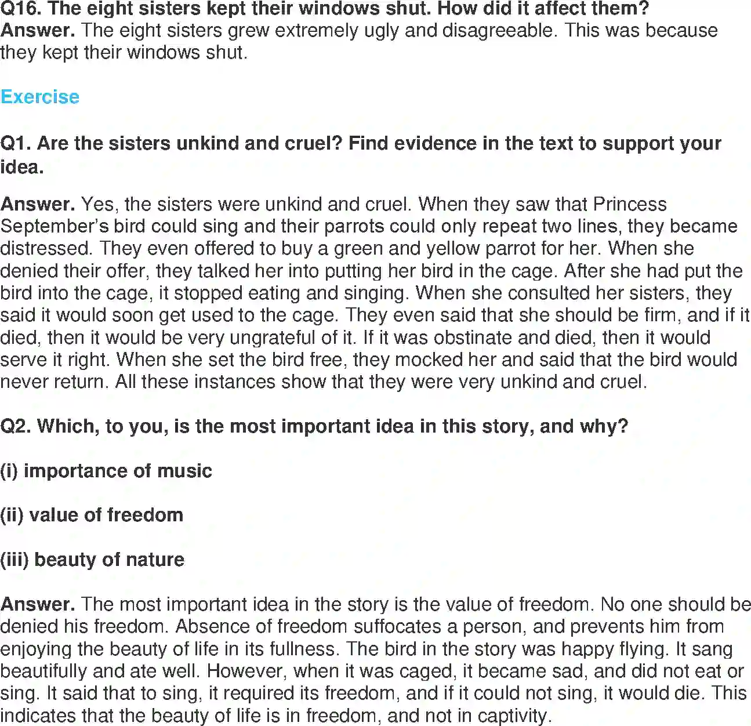The image size is (751, 726).
Task: Click the Q1 question about unkind sisters
Action: coord(361,143)
